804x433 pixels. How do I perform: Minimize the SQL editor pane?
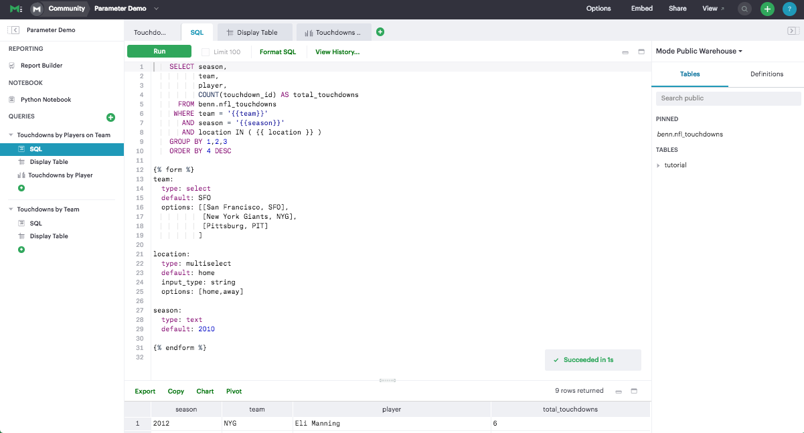point(625,52)
